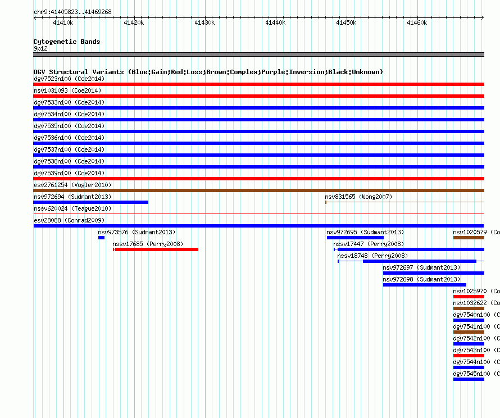This screenshot has width=500, height=418.
Task: Select the red nsv1031093 loss bar
Action: (258, 96)
